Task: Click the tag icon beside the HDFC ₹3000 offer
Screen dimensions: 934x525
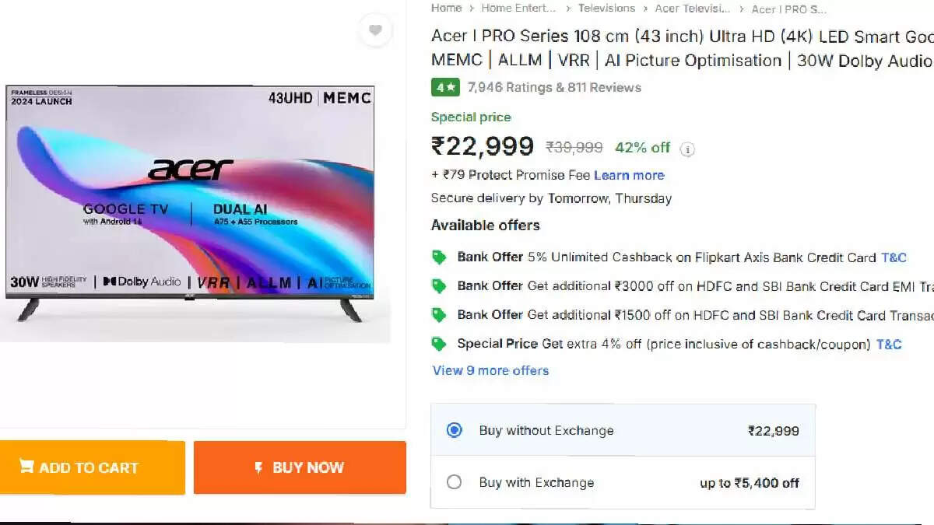Action: point(438,285)
